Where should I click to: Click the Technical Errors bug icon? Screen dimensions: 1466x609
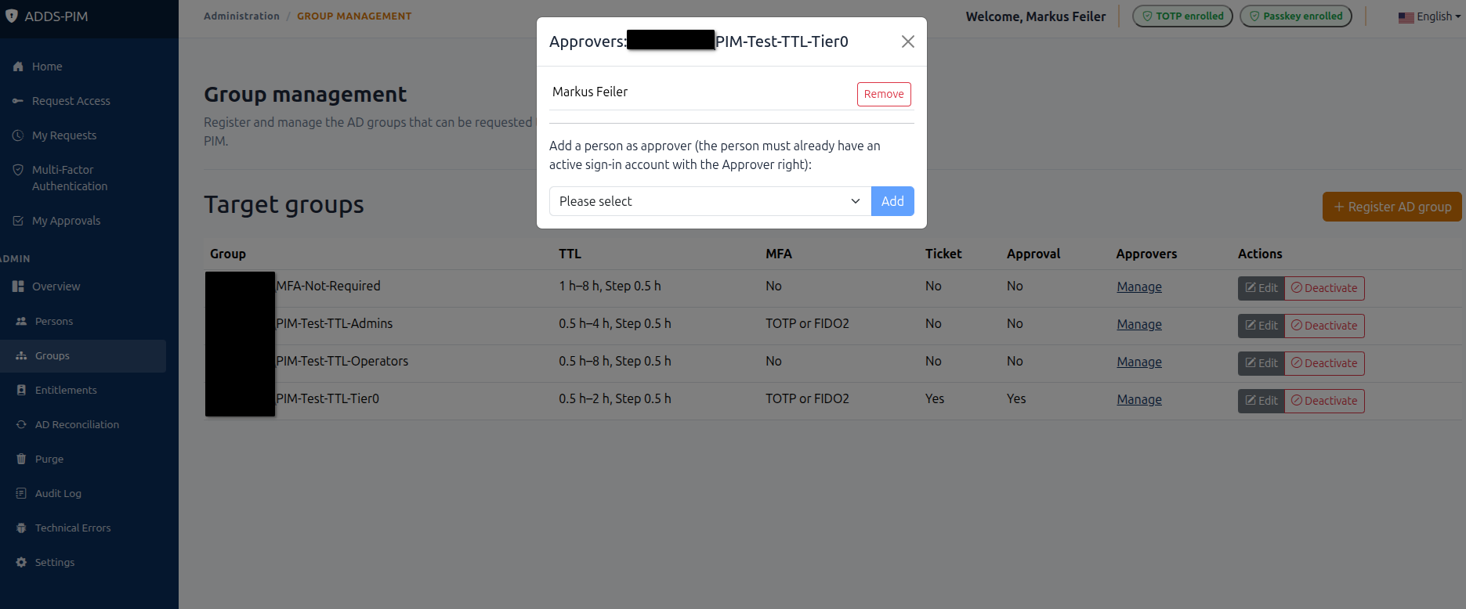(21, 528)
